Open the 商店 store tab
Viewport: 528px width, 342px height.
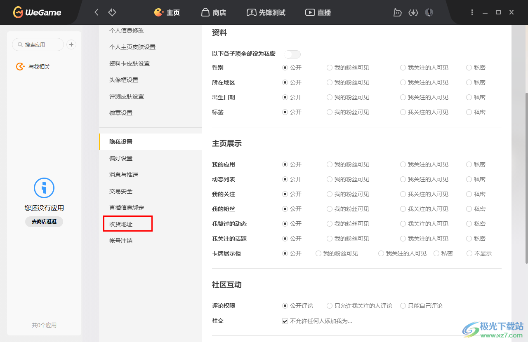[214, 12]
